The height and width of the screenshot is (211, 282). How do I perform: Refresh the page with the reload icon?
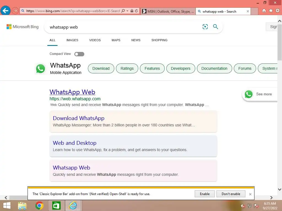[x=137, y=11]
